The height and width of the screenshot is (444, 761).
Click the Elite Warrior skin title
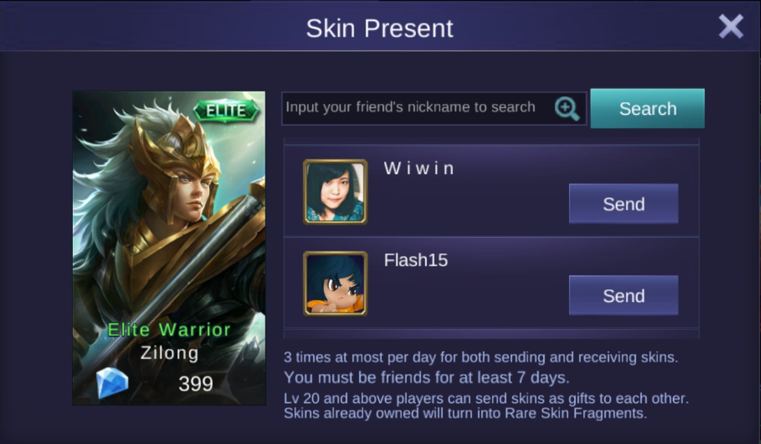click(x=169, y=330)
